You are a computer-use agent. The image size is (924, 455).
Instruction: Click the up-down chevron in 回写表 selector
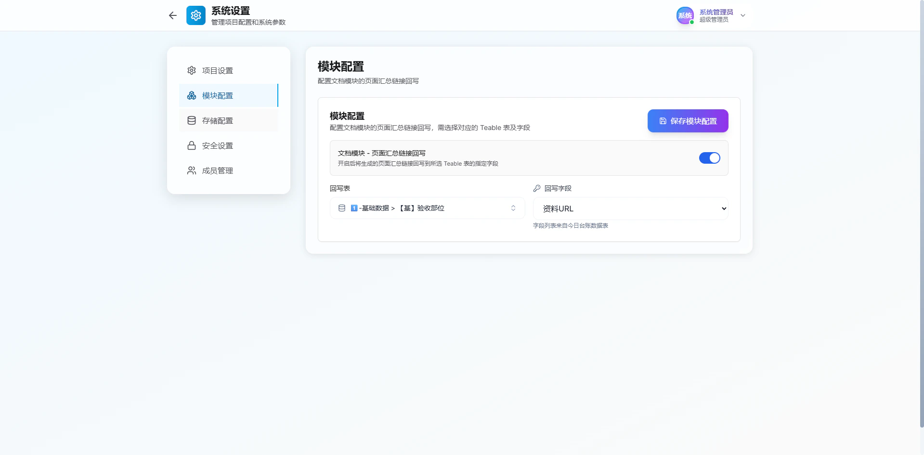click(513, 208)
